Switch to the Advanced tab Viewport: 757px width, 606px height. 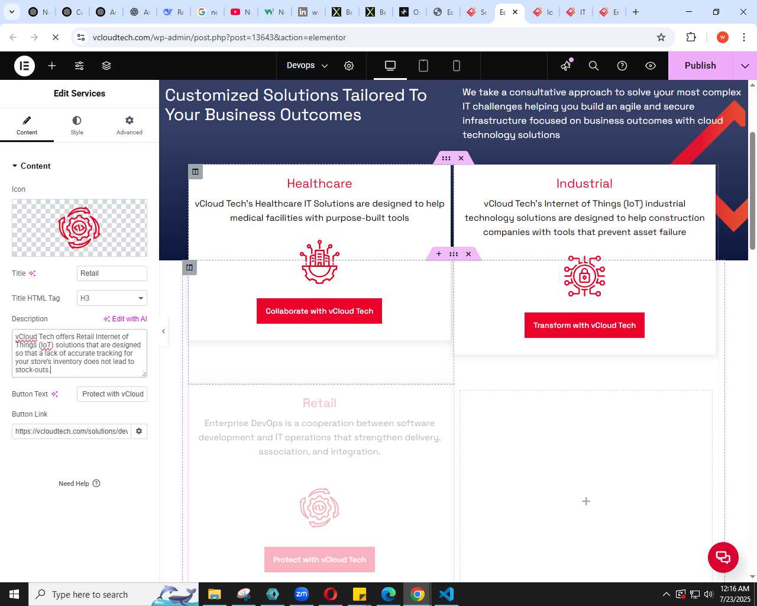pyautogui.click(x=130, y=125)
